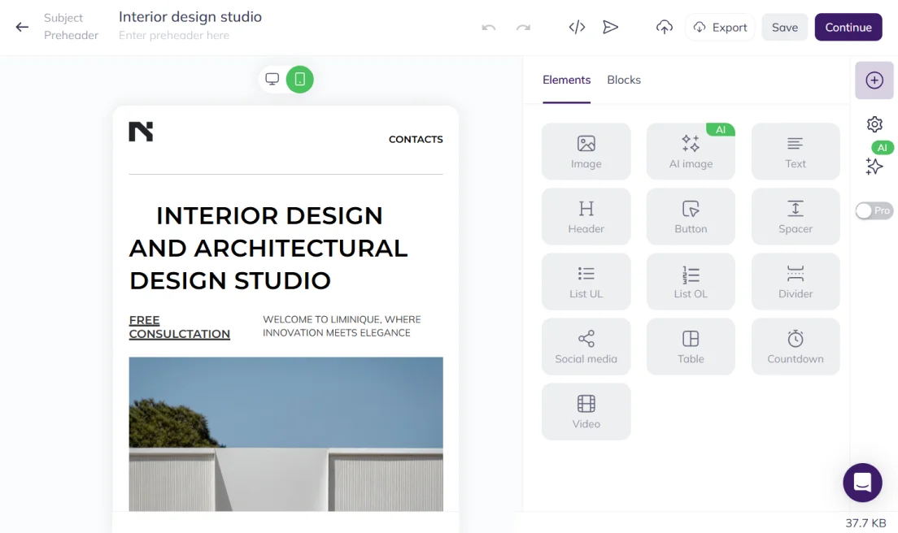Add the Button element
The height and width of the screenshot is (533, 898).
(691, 217)
